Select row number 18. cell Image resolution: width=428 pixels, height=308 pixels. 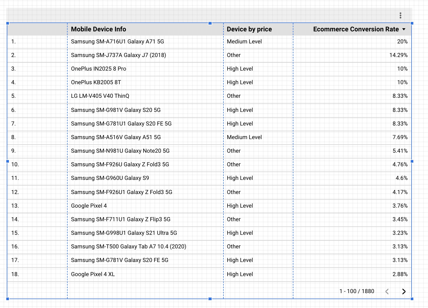point(15,274)
